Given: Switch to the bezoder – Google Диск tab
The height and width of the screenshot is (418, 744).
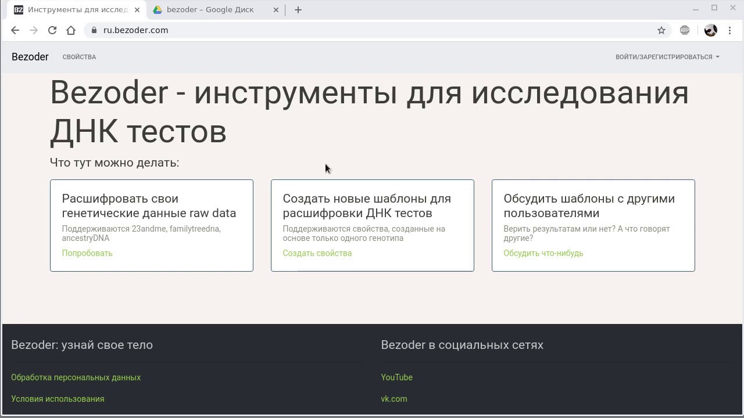Looking at the screenshot, I should pyautogui.click(x=216, y=10).
